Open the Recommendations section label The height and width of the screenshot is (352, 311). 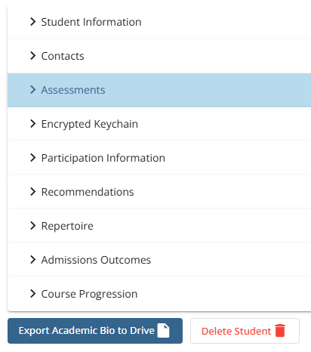[x=88, y=192]
